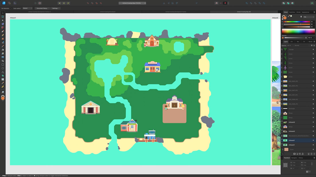Toggle the Layers panel lock icon
Image resolution: width=316 pixels, height=177 pixels.
[x=314, y=45]
